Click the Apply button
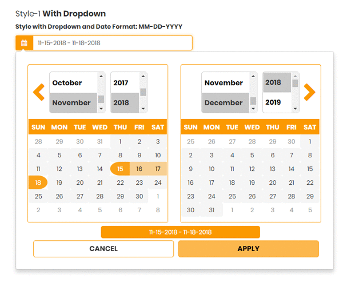The height and width of the screenshot is (286, 351). [248, 249]
